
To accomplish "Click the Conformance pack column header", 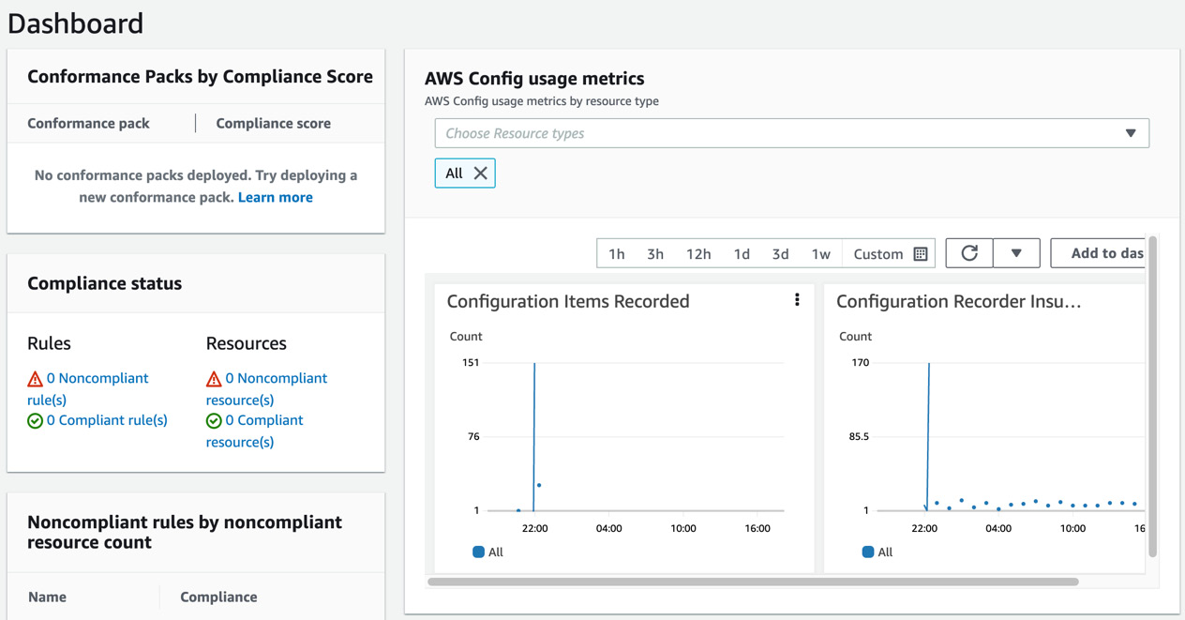I will pos(88,124).
